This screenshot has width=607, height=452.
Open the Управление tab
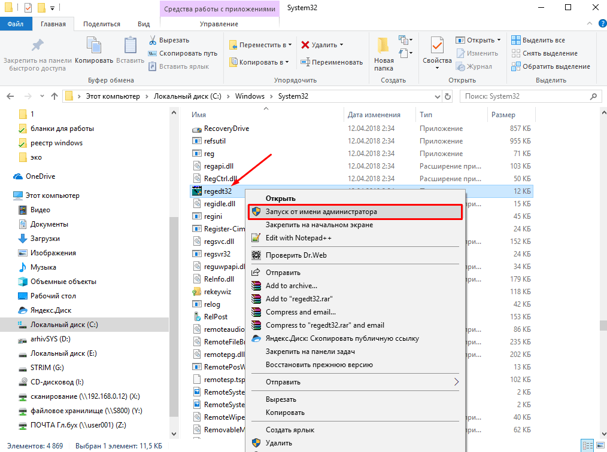point(218,24)
